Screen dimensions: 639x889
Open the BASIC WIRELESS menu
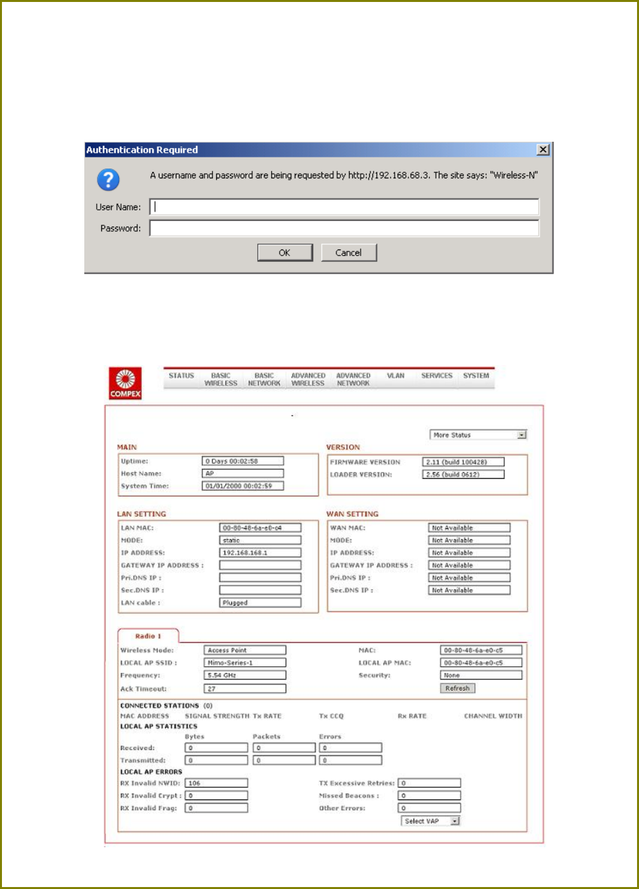click(x=221, y=380)
